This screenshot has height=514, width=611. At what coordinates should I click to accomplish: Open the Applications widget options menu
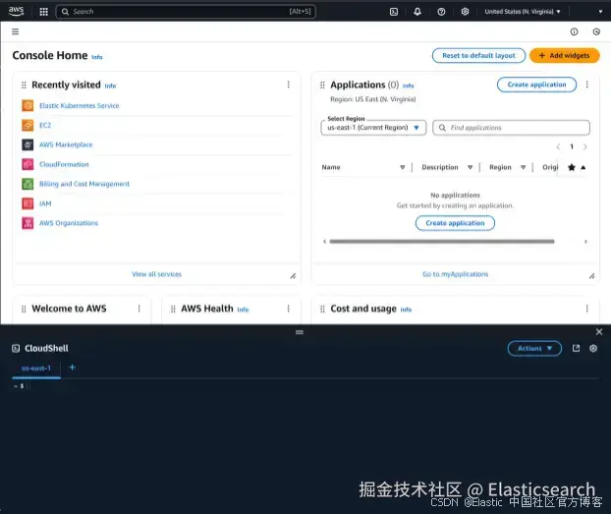click(586, 85)
